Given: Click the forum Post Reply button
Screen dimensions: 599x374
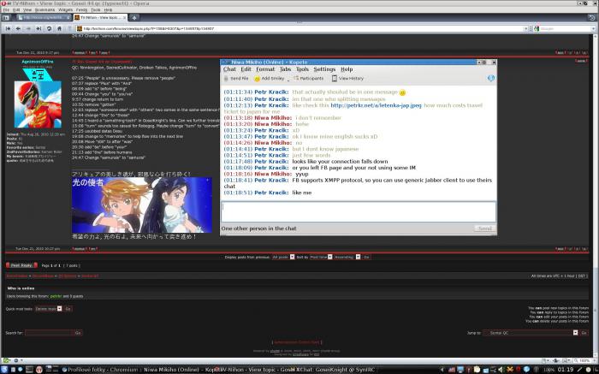Looking at the screenshot, I should 21,265.
